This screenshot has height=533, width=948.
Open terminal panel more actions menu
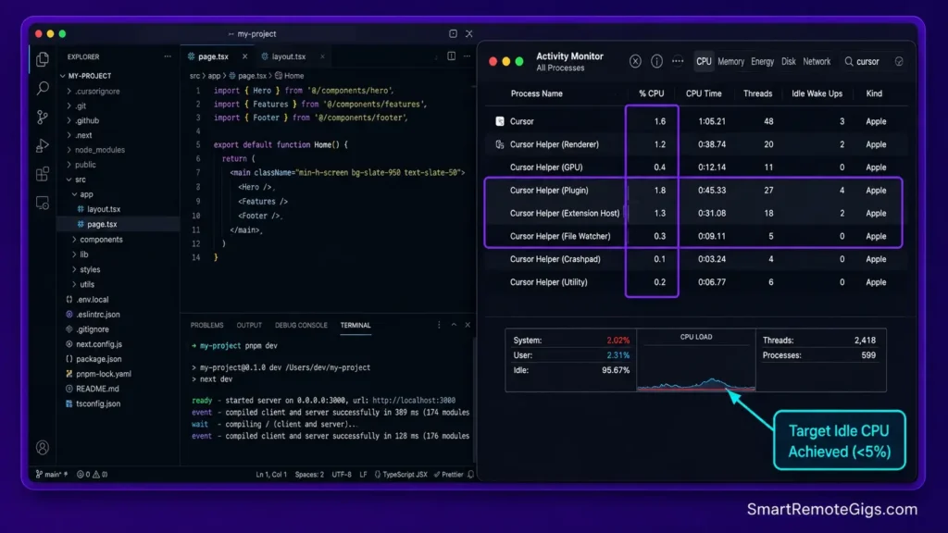pos(439,325)
